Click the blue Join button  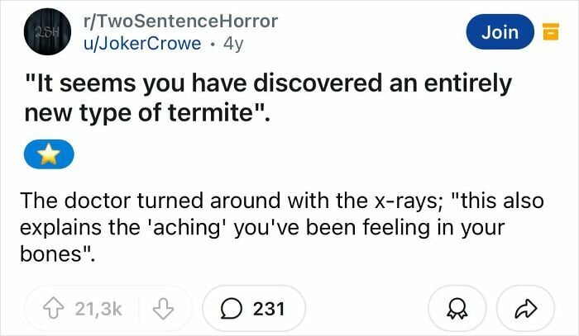point(500,32)
